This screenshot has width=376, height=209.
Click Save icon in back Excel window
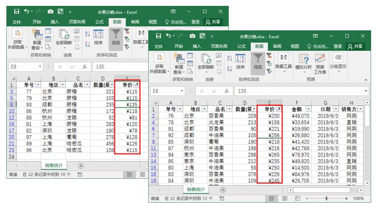point(17,11)
